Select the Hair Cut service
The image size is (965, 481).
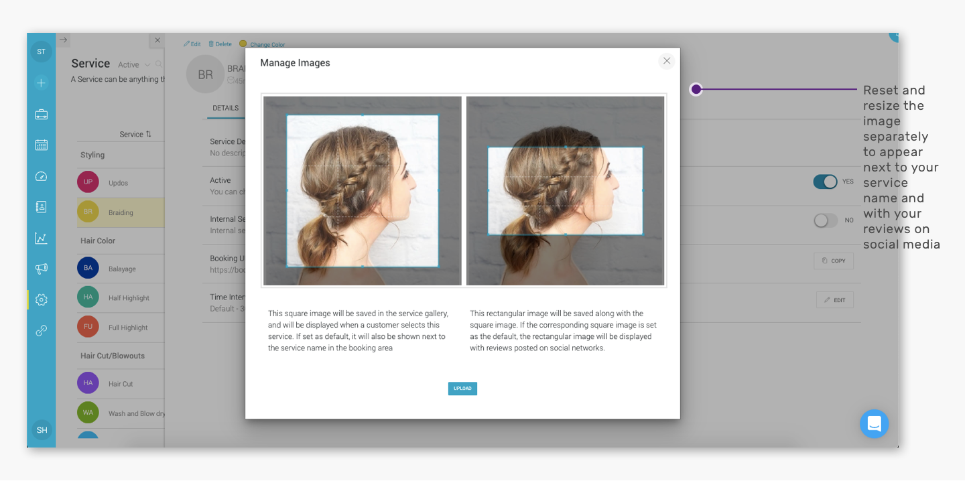point(121,384)
